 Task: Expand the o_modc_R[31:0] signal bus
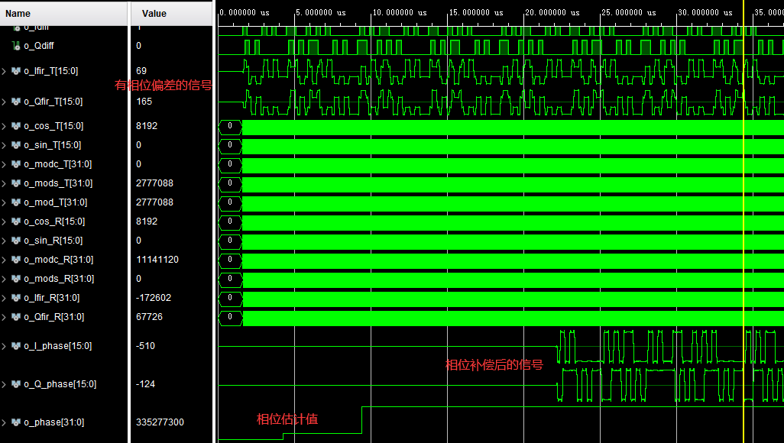click(4, 260)
